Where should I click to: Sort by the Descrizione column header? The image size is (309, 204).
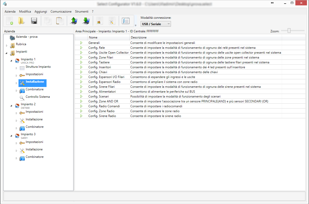(206, 37)
